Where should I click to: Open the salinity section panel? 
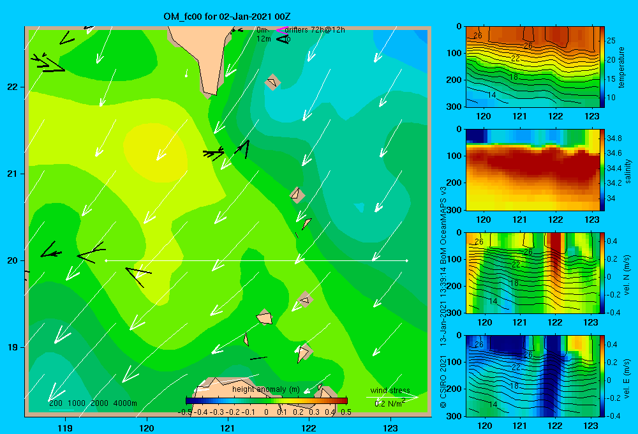click(x=532, y=170)
